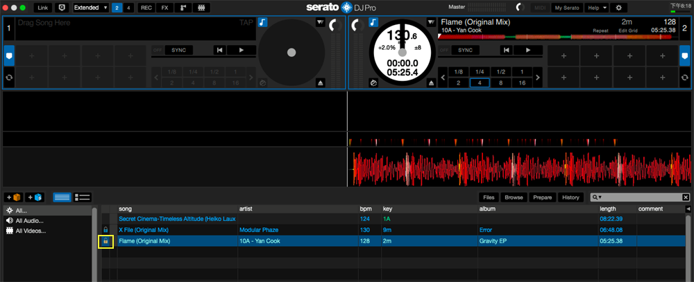
Task: Open the Help dropdown menu
Action: click(596, 8)
